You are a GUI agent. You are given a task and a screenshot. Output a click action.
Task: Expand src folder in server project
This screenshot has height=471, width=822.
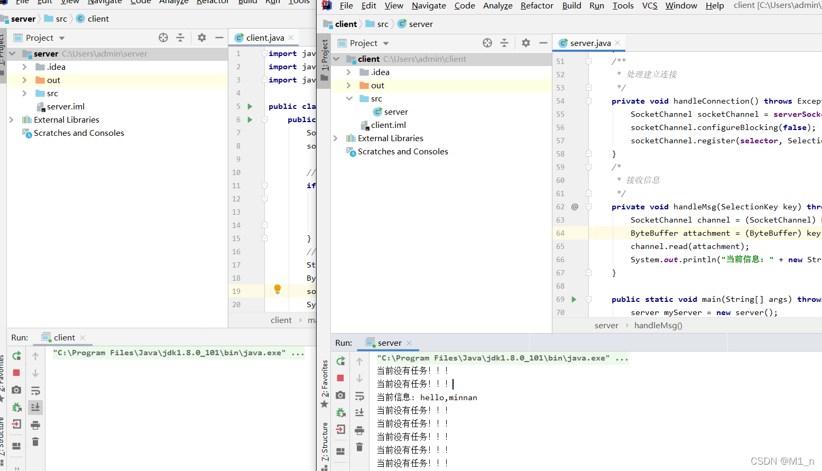click(24, 93)
